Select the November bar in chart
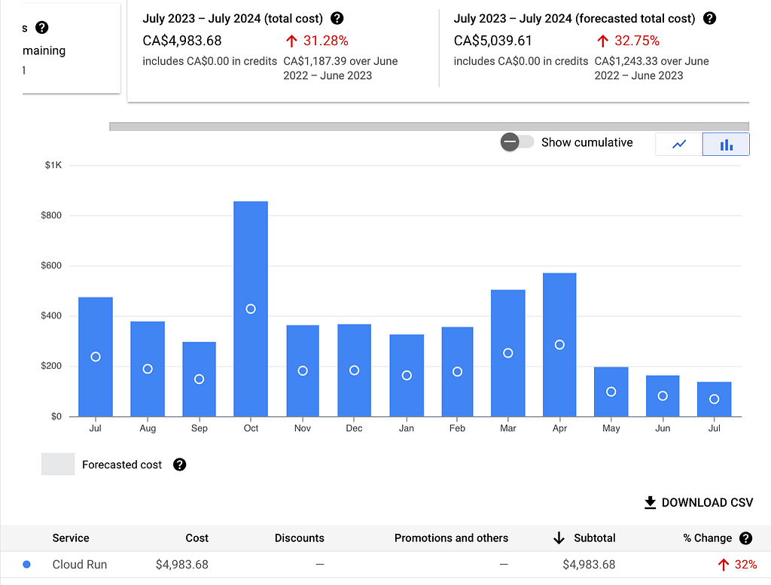 click(303, 370)
